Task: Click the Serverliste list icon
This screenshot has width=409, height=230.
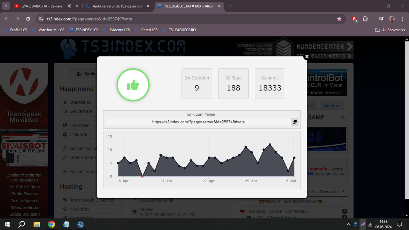Action: [65, 111]
